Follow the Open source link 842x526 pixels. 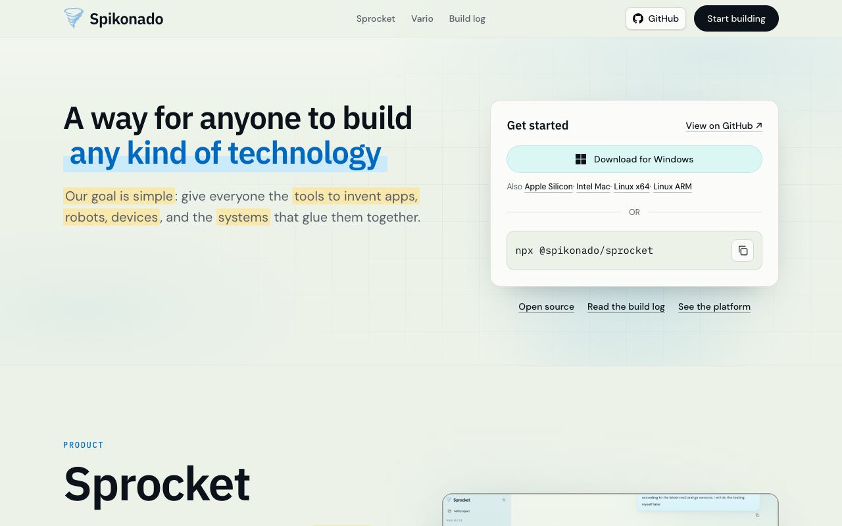(x=546, y=306)
